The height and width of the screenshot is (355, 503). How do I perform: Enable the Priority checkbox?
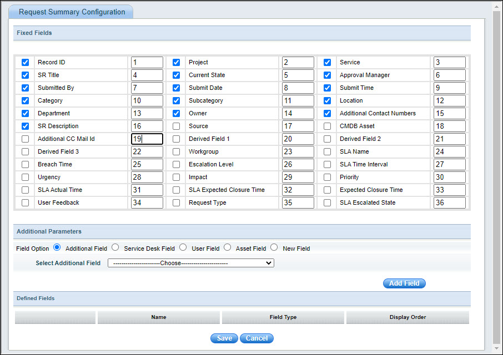(x=327, y=177)
